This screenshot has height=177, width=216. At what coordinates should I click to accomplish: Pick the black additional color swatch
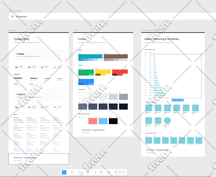113,121
